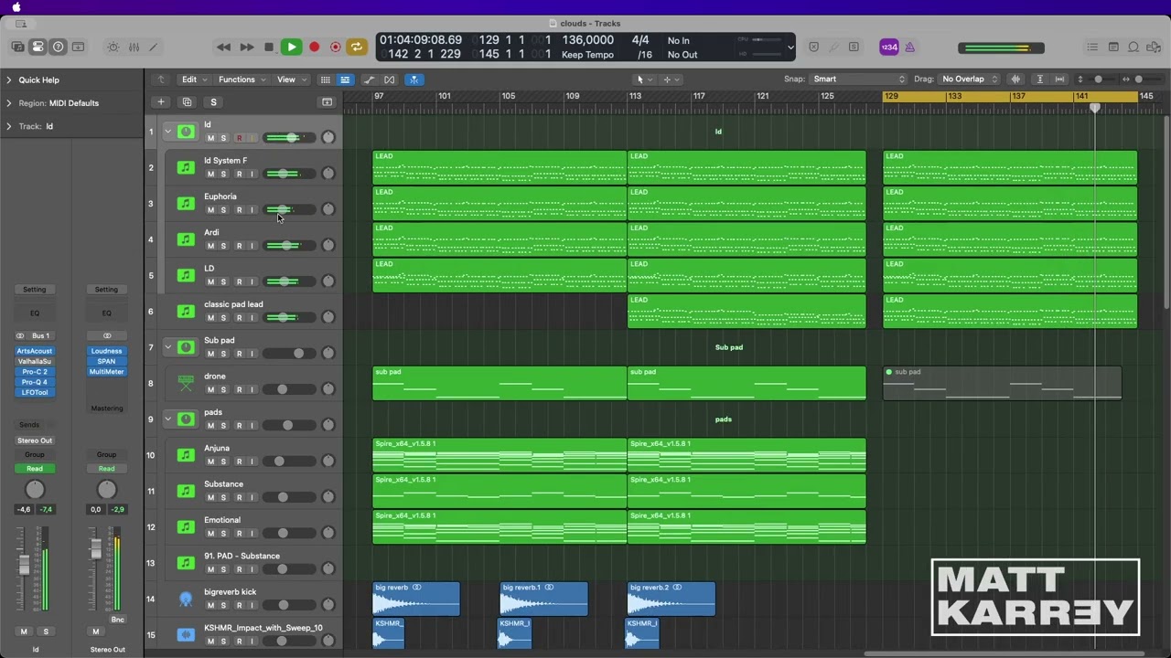Collapse the ld track stack
This screenshot has width=1171, height=658.
(167, 132)
